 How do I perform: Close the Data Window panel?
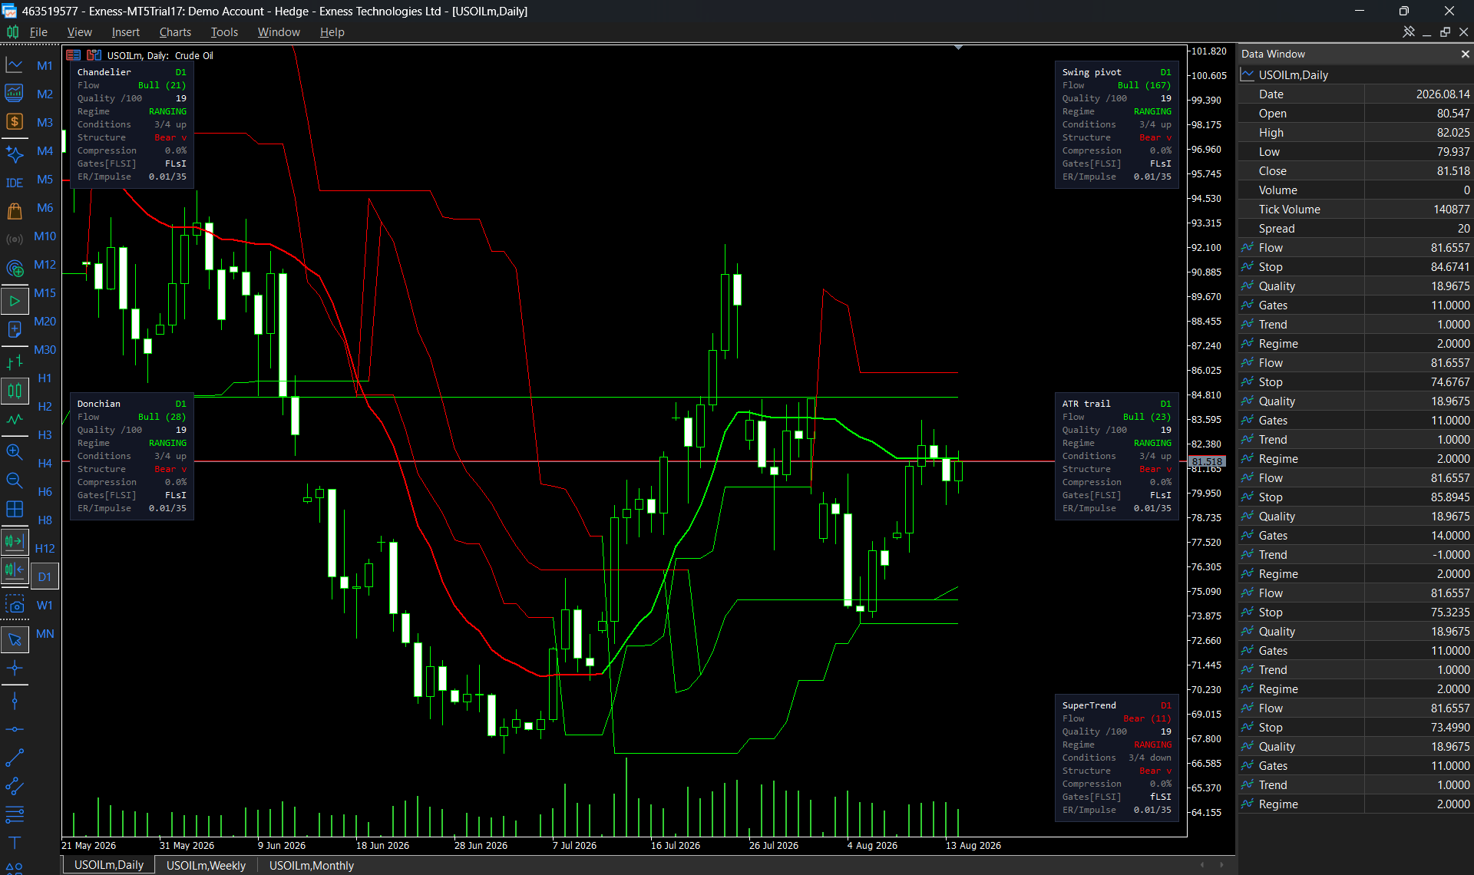click(x=1465, y=54)
